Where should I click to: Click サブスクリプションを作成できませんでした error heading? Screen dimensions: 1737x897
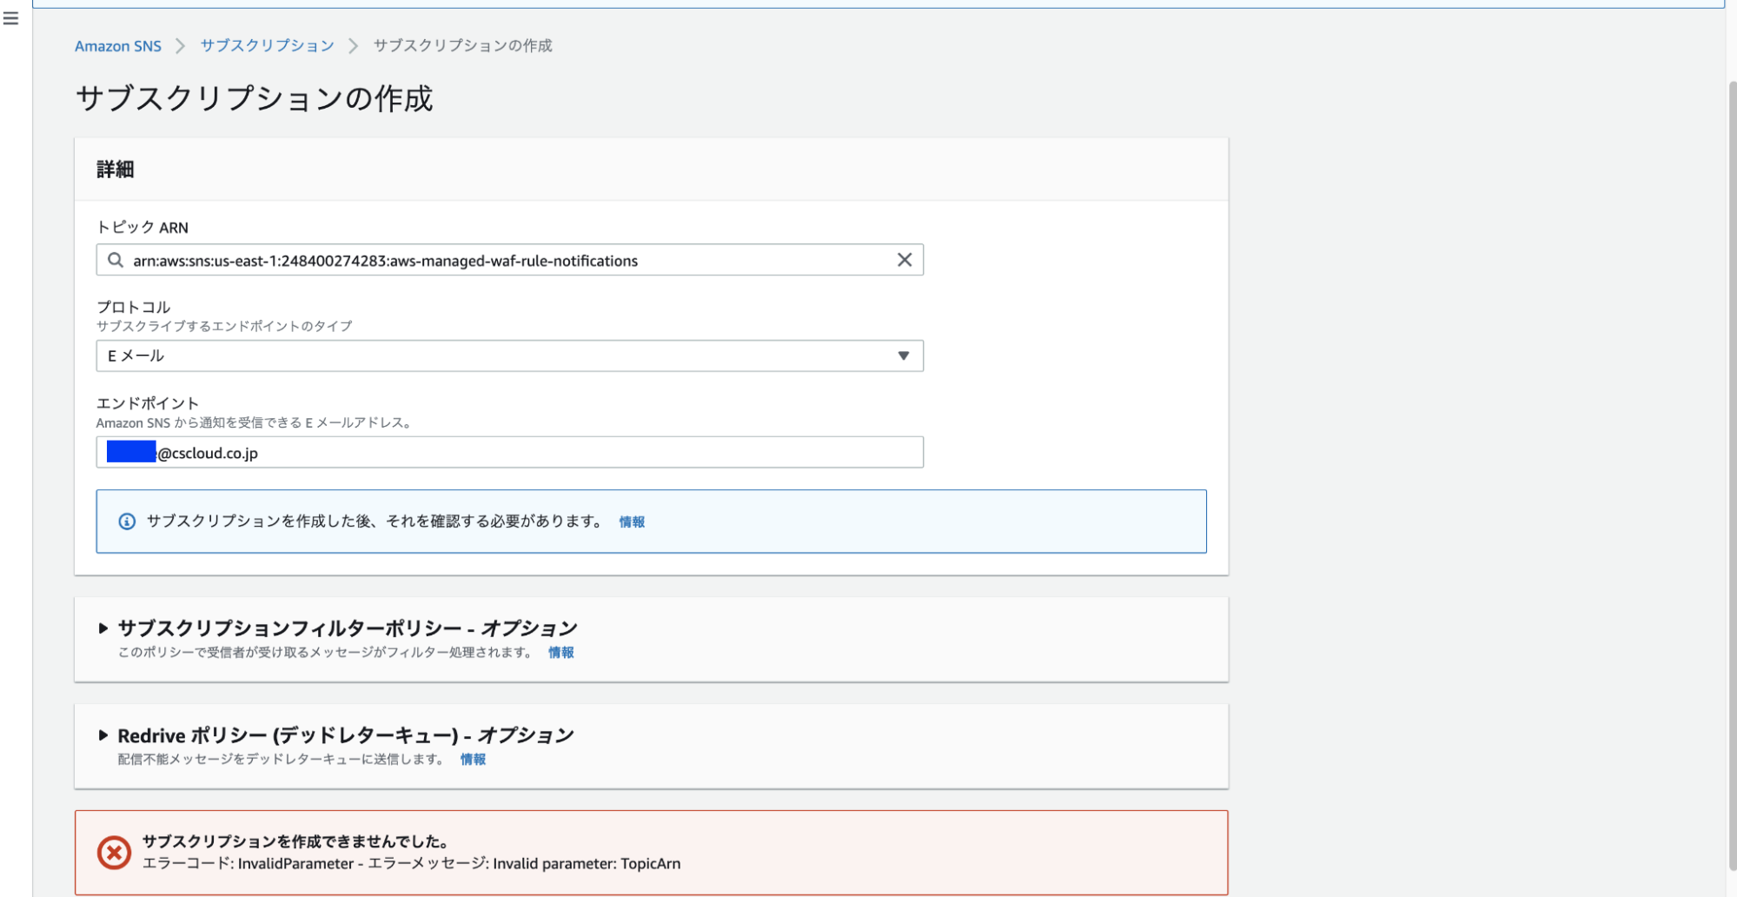click(x=295, y=841)
